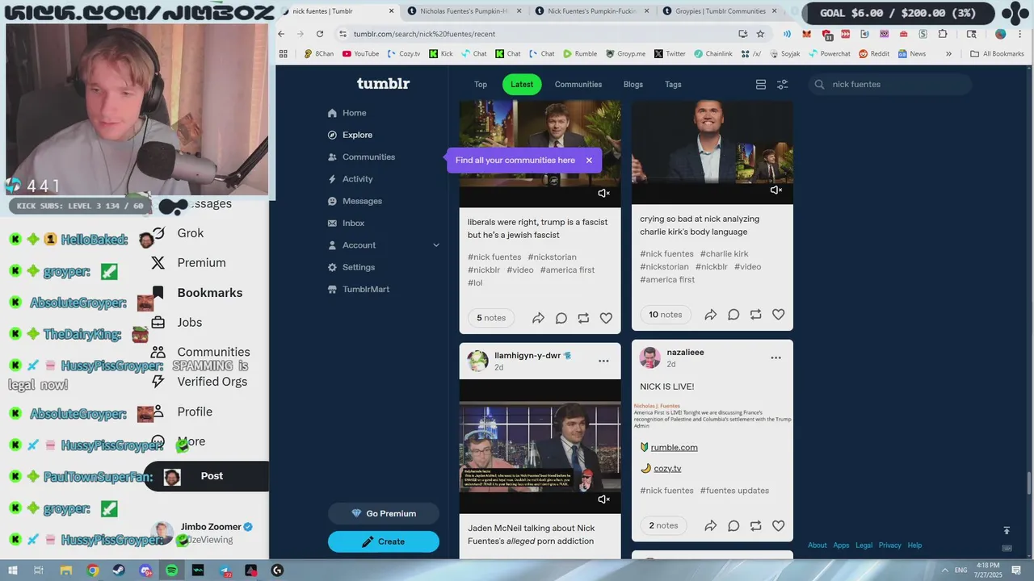Bookmark this page with the star icon

pos(760,34)
